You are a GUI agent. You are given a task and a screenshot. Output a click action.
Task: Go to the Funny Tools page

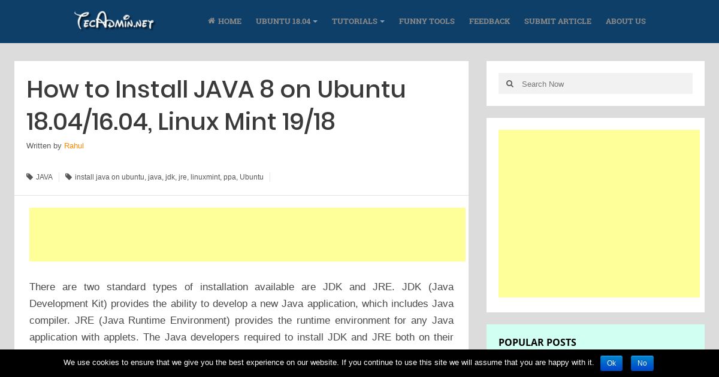click(x=427, y=21)
